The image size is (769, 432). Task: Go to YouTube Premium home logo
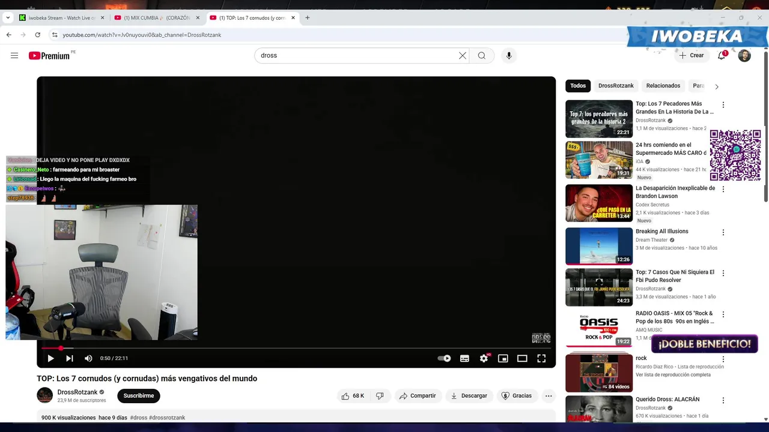[50, 56]
